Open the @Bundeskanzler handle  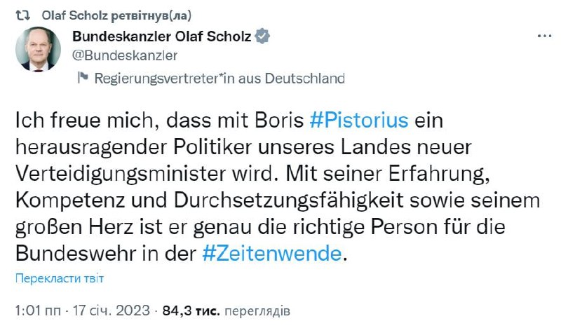(x=125, y=55)
